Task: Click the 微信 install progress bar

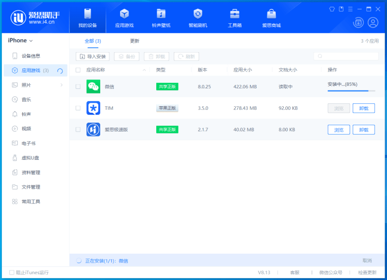Action: click(351, 91)
